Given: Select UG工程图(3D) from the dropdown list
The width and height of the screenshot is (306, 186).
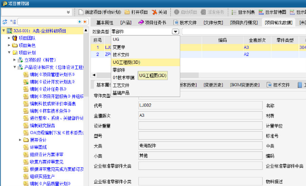Looking at the screenshot, I should (x=126, y=62).
